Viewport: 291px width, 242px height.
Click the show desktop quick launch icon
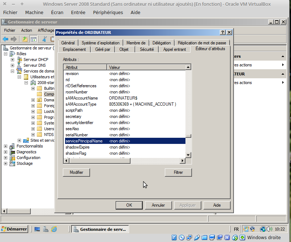click(x=37, y=229)
